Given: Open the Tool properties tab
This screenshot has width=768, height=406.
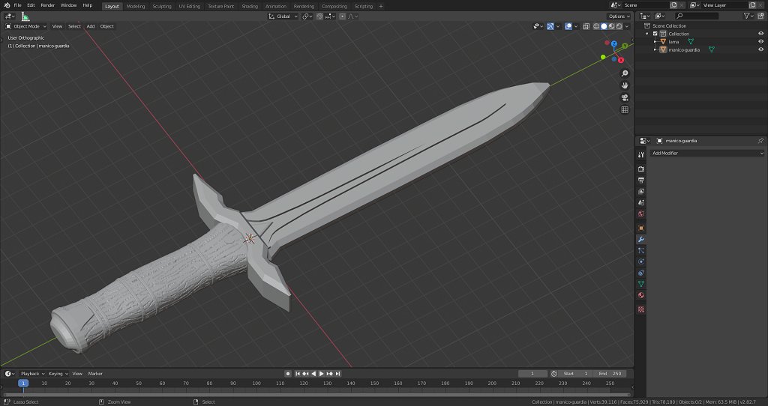Looking at the screenshot, I should 641,154.
